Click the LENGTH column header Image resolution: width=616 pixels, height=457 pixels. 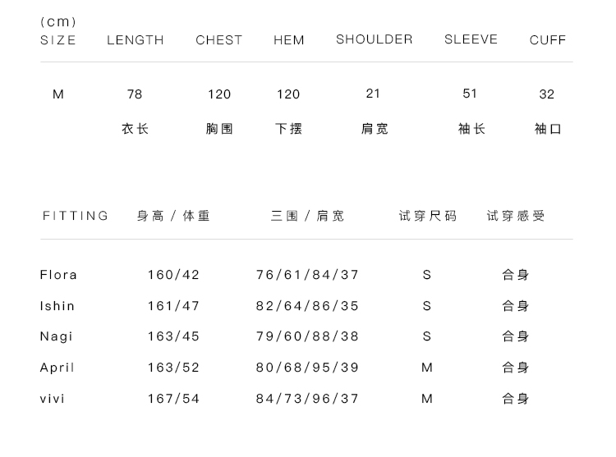coord(136,40)
